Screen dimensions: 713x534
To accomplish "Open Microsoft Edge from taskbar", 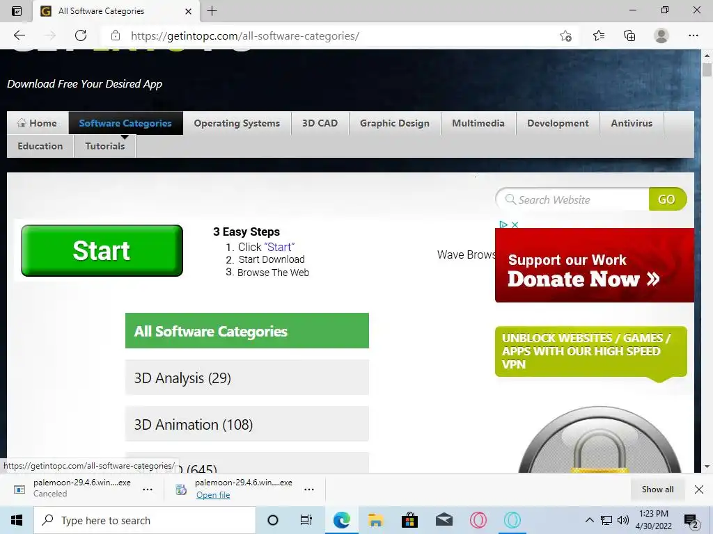I will tap(341, 520).
